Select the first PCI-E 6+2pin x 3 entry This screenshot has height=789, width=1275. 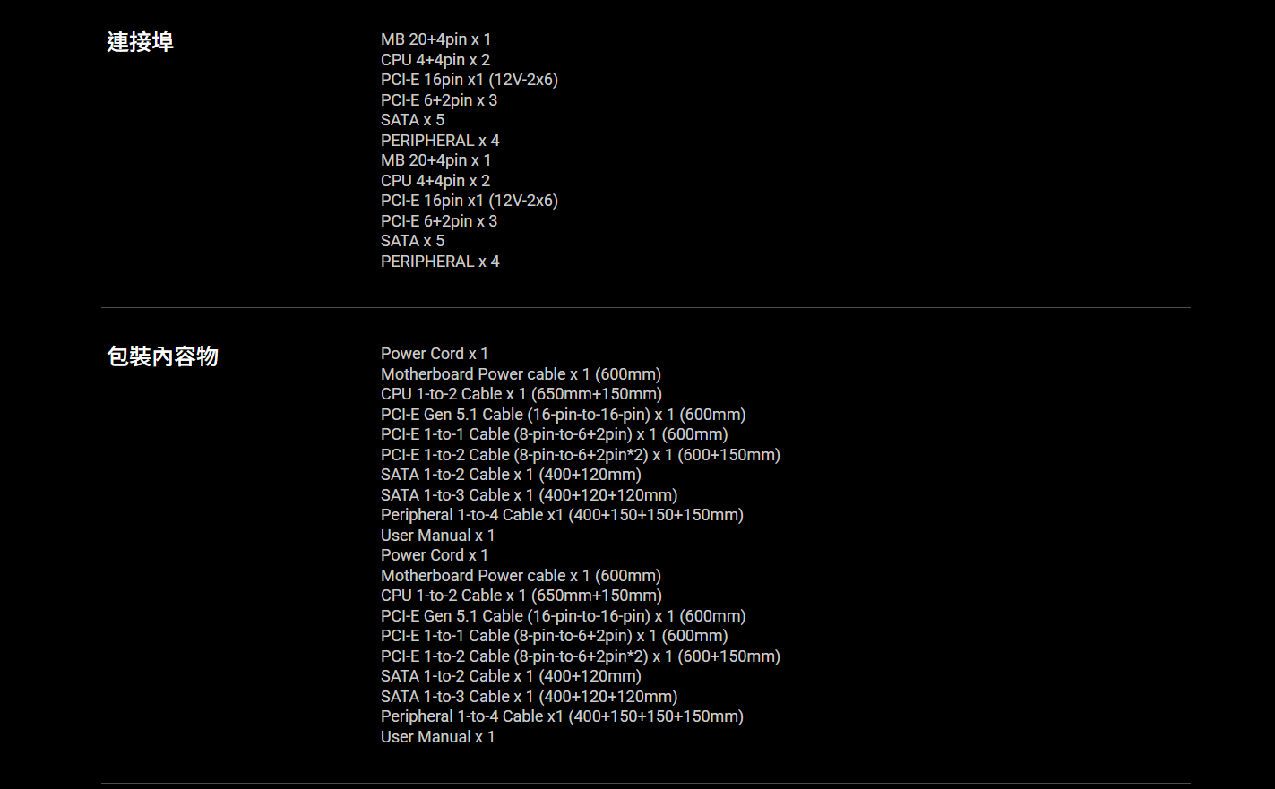coord(438,100)
